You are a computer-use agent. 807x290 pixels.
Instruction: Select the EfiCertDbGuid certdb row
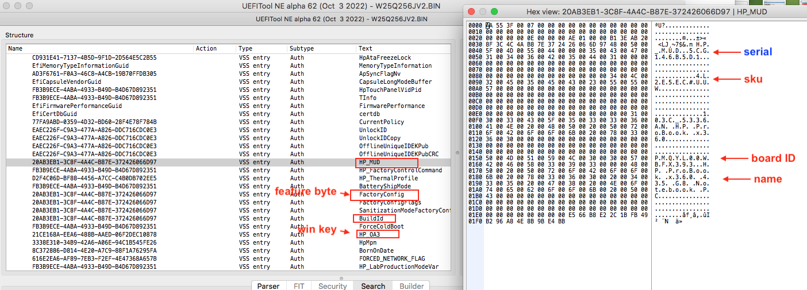(x=228, y=114)
